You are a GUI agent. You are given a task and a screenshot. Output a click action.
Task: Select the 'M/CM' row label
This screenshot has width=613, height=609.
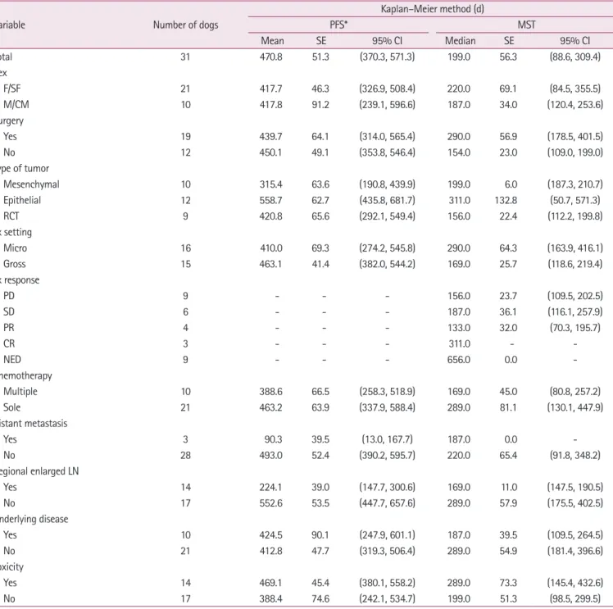coord(16,105)
